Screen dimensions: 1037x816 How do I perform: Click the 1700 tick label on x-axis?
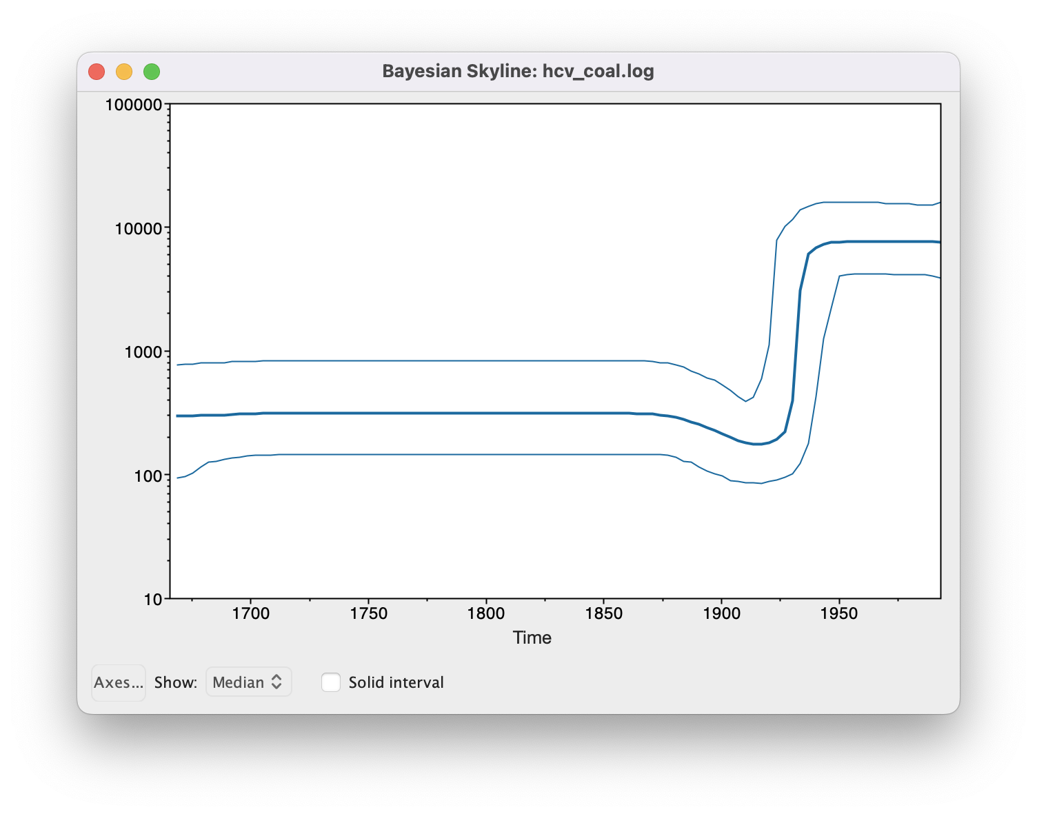tap(251, 613)
